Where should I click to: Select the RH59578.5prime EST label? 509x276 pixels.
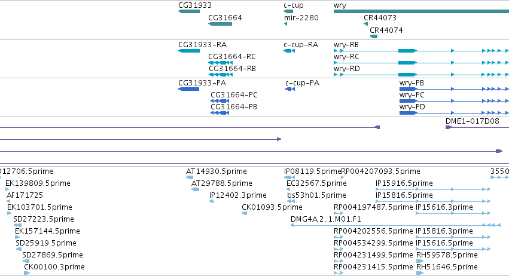pyautogui.click(x=447, y=255)
